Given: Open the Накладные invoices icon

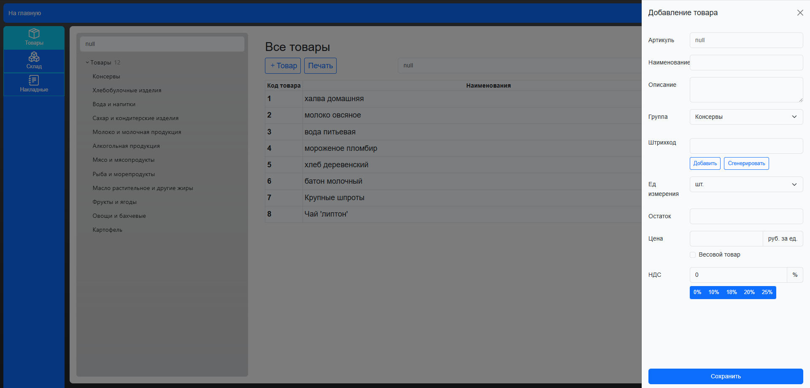Looking at the screenshot, I should 34,80.
